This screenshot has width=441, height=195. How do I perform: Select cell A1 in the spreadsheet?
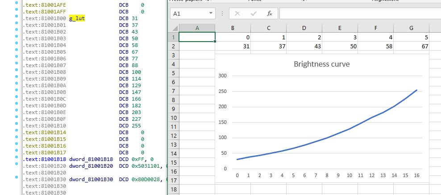[197, 37]
